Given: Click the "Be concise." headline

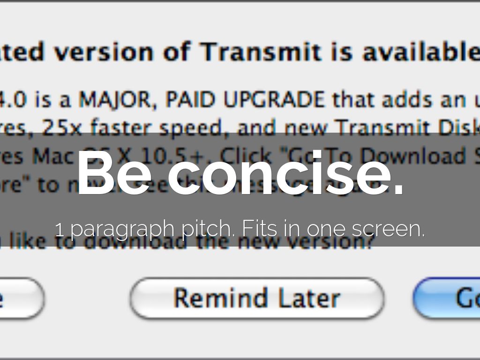Looking at the screenshot, I should point(240,172).
